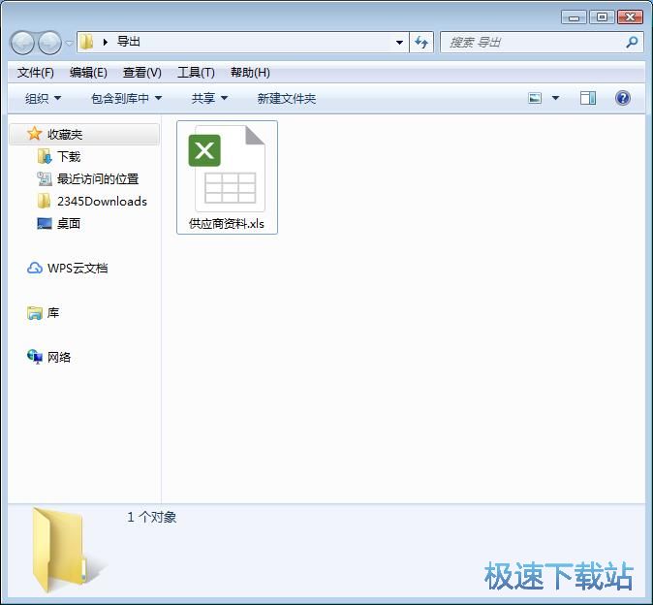Click the magnifier search icon

point(632,42)
